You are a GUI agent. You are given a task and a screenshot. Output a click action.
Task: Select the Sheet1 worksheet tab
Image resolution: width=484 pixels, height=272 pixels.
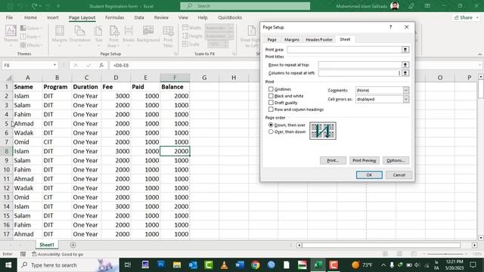tap(47, 245)
